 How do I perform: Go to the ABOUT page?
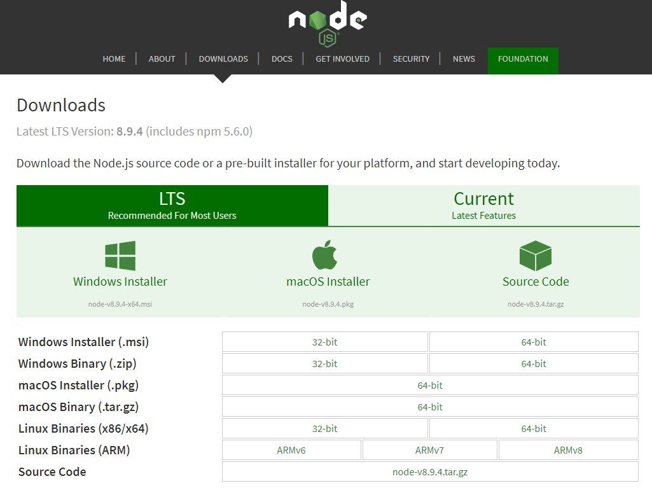click(x=162, y=59)
